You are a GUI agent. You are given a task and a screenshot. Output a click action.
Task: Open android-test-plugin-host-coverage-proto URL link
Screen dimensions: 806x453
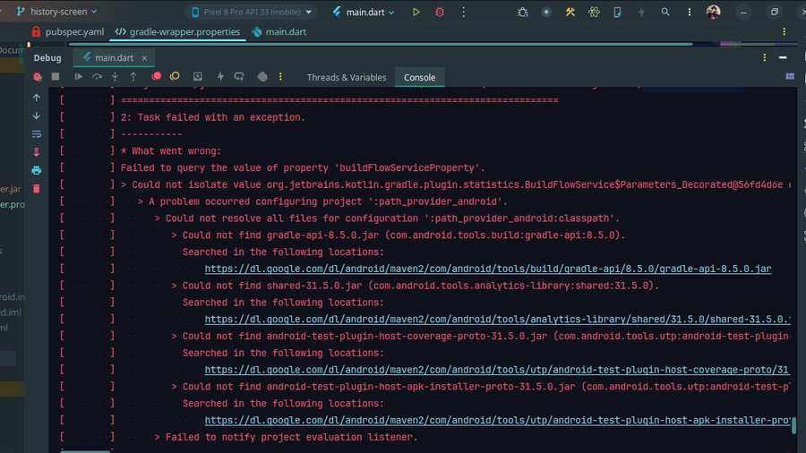(x=496, y=369)
